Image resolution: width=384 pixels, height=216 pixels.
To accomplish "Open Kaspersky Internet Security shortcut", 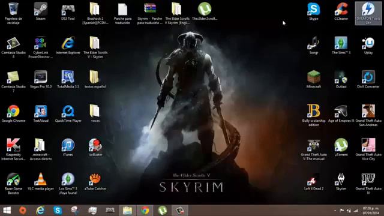I will [13, 149].
